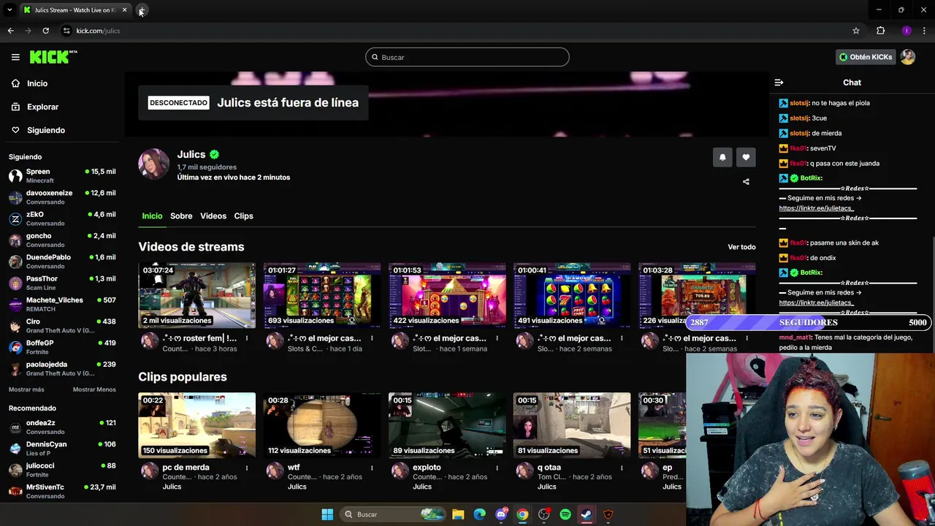Viewport: 935px width, 526px height.
Task: Click Mostrar Menos under Siguiendo
Action: click(94, 389)
